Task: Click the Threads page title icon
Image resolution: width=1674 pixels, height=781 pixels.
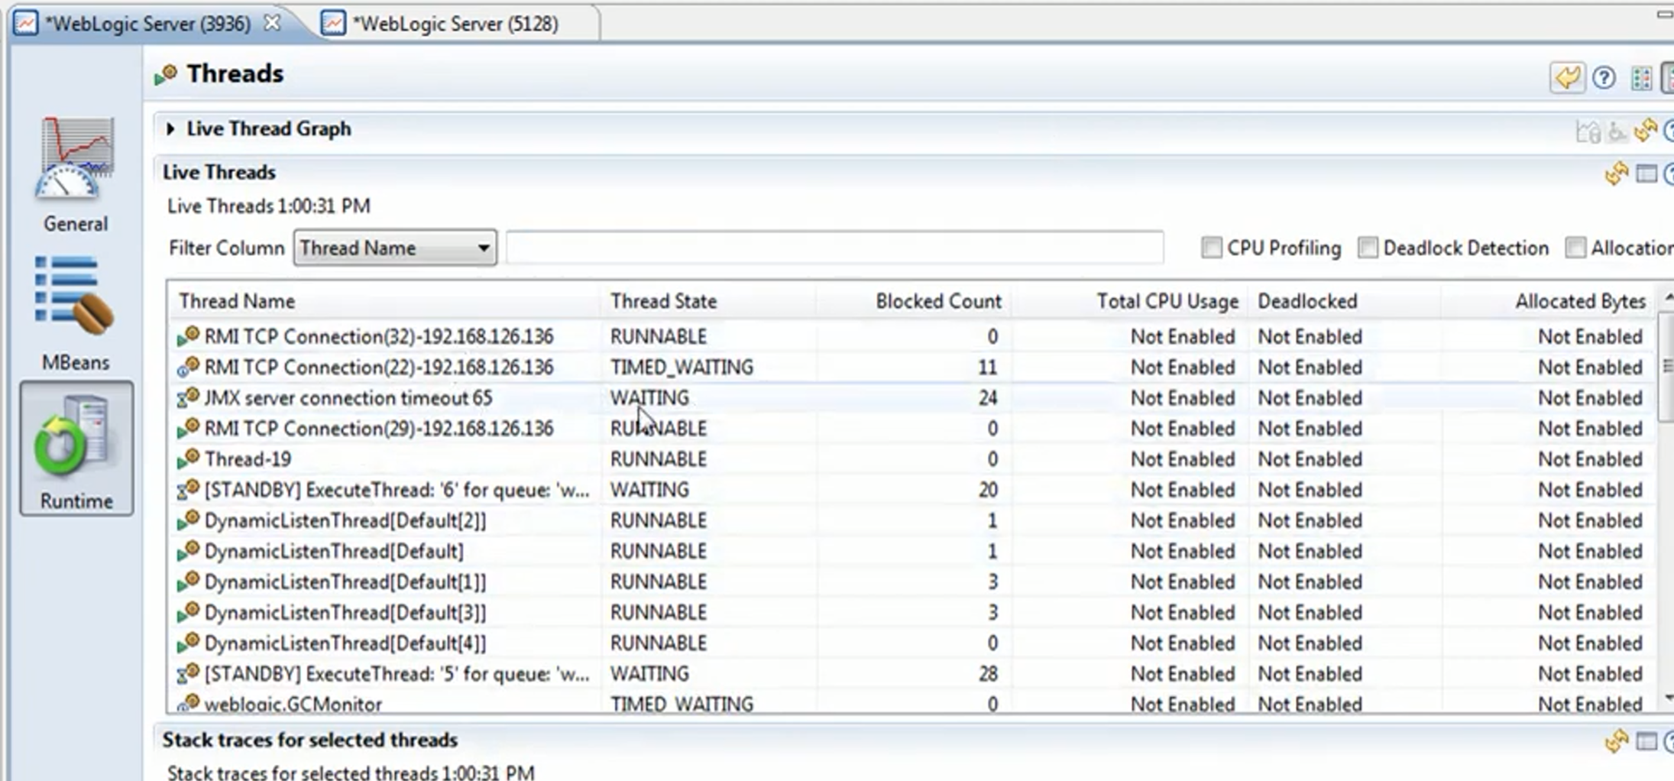Action: 166,74
